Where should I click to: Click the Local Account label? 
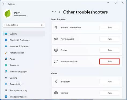coord(20,16)
